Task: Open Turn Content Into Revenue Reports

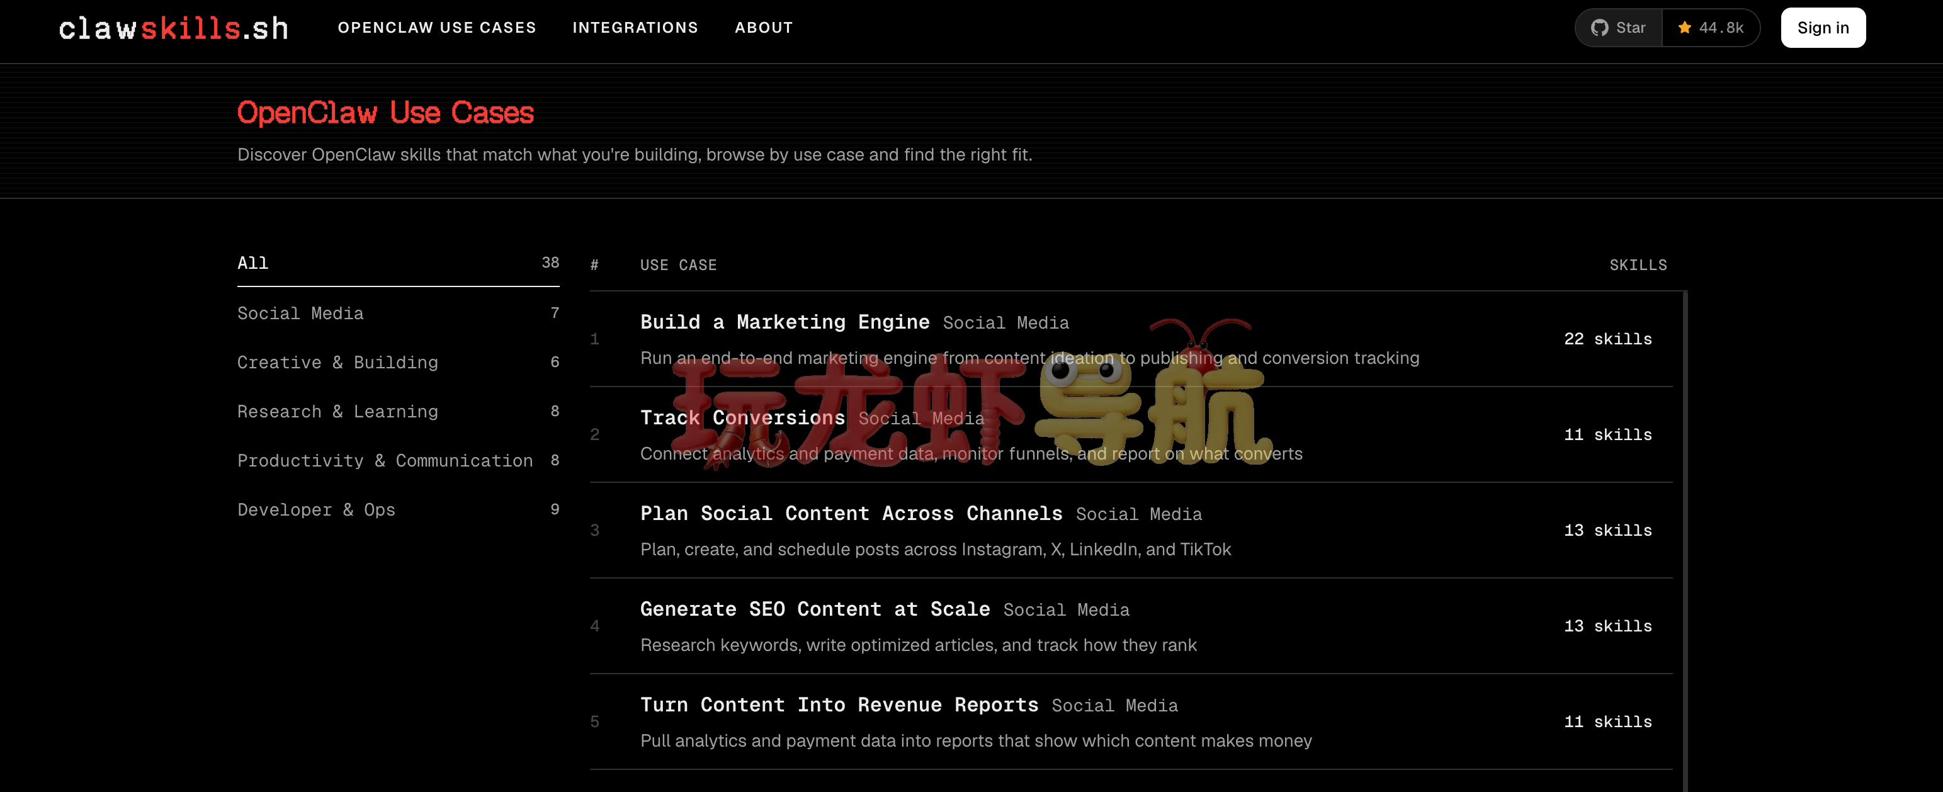Action: [x=839, y=705]
